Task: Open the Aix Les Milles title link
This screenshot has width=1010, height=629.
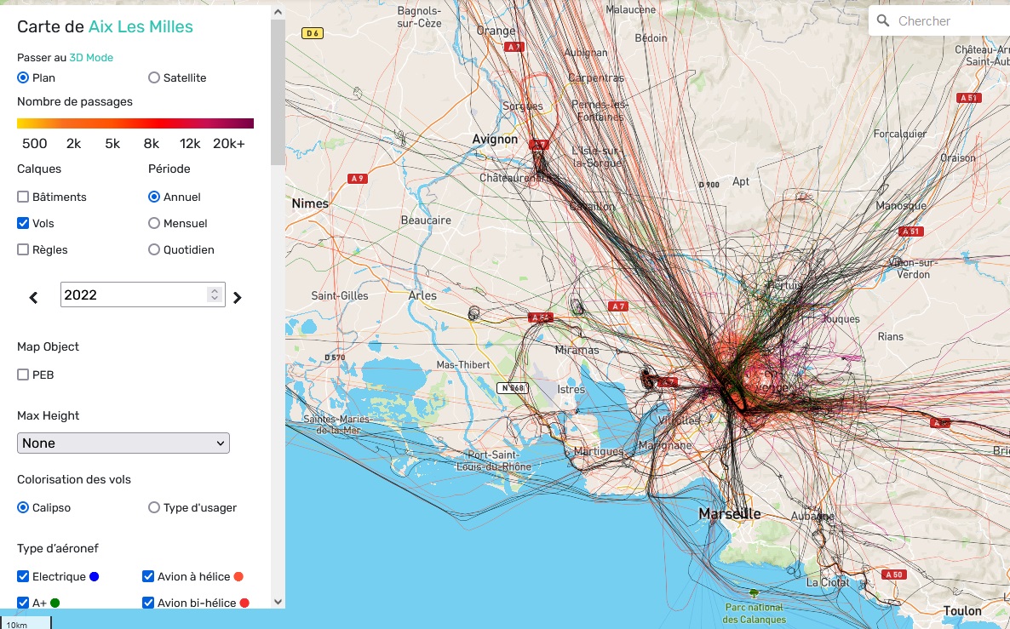Action: tap(141, 26)
